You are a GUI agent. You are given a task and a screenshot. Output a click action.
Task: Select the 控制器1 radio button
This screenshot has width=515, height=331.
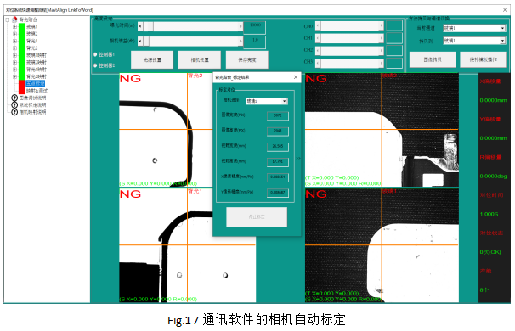point(95,55)
